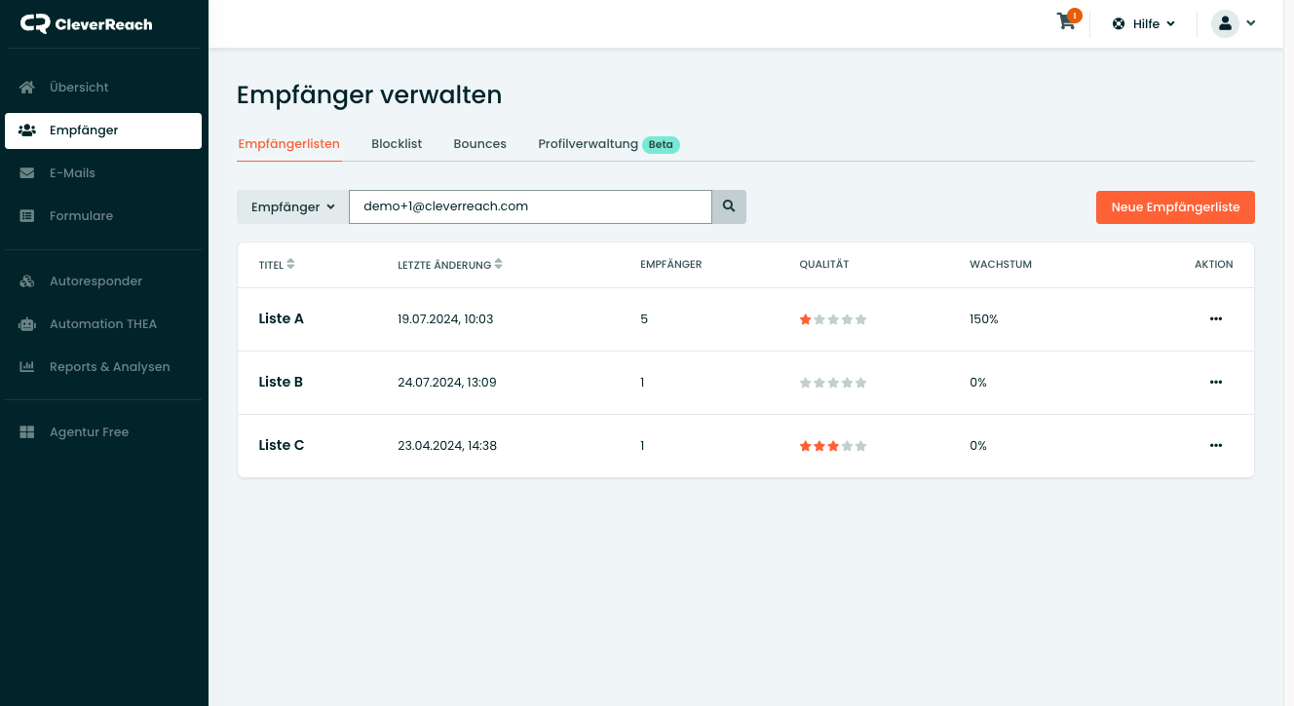The image size is (1294, 706).
Task: Click the Beta badge next to Profilverwaltung
Action: pos(661,144)
